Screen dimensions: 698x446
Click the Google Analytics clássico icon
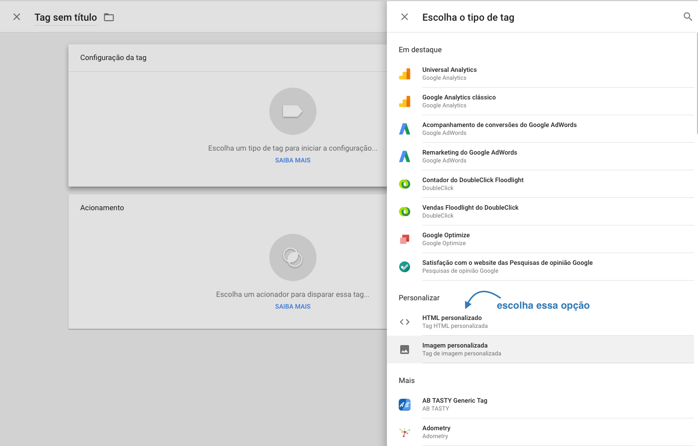tap(405, 101)
